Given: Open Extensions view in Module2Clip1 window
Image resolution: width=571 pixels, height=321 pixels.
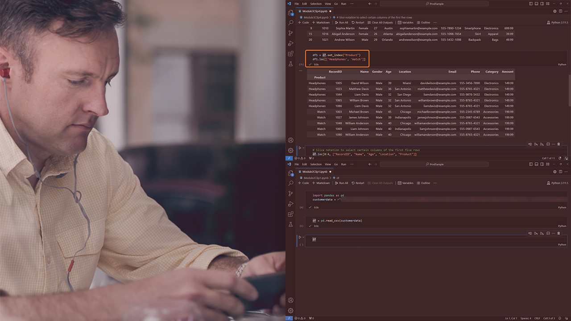Looking at the screenshot, I should 290,214.
